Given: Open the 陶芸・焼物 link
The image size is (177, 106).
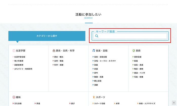Looking at the screenshot, I should (x=139, y=69).
